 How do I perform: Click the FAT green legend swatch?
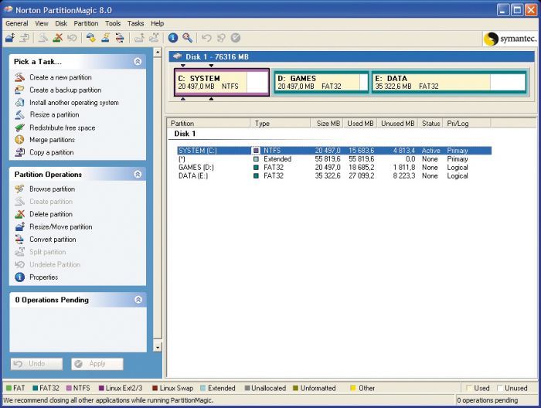click(9, 388)
